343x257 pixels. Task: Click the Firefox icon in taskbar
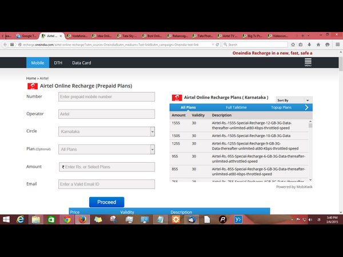tap(82, 219)
